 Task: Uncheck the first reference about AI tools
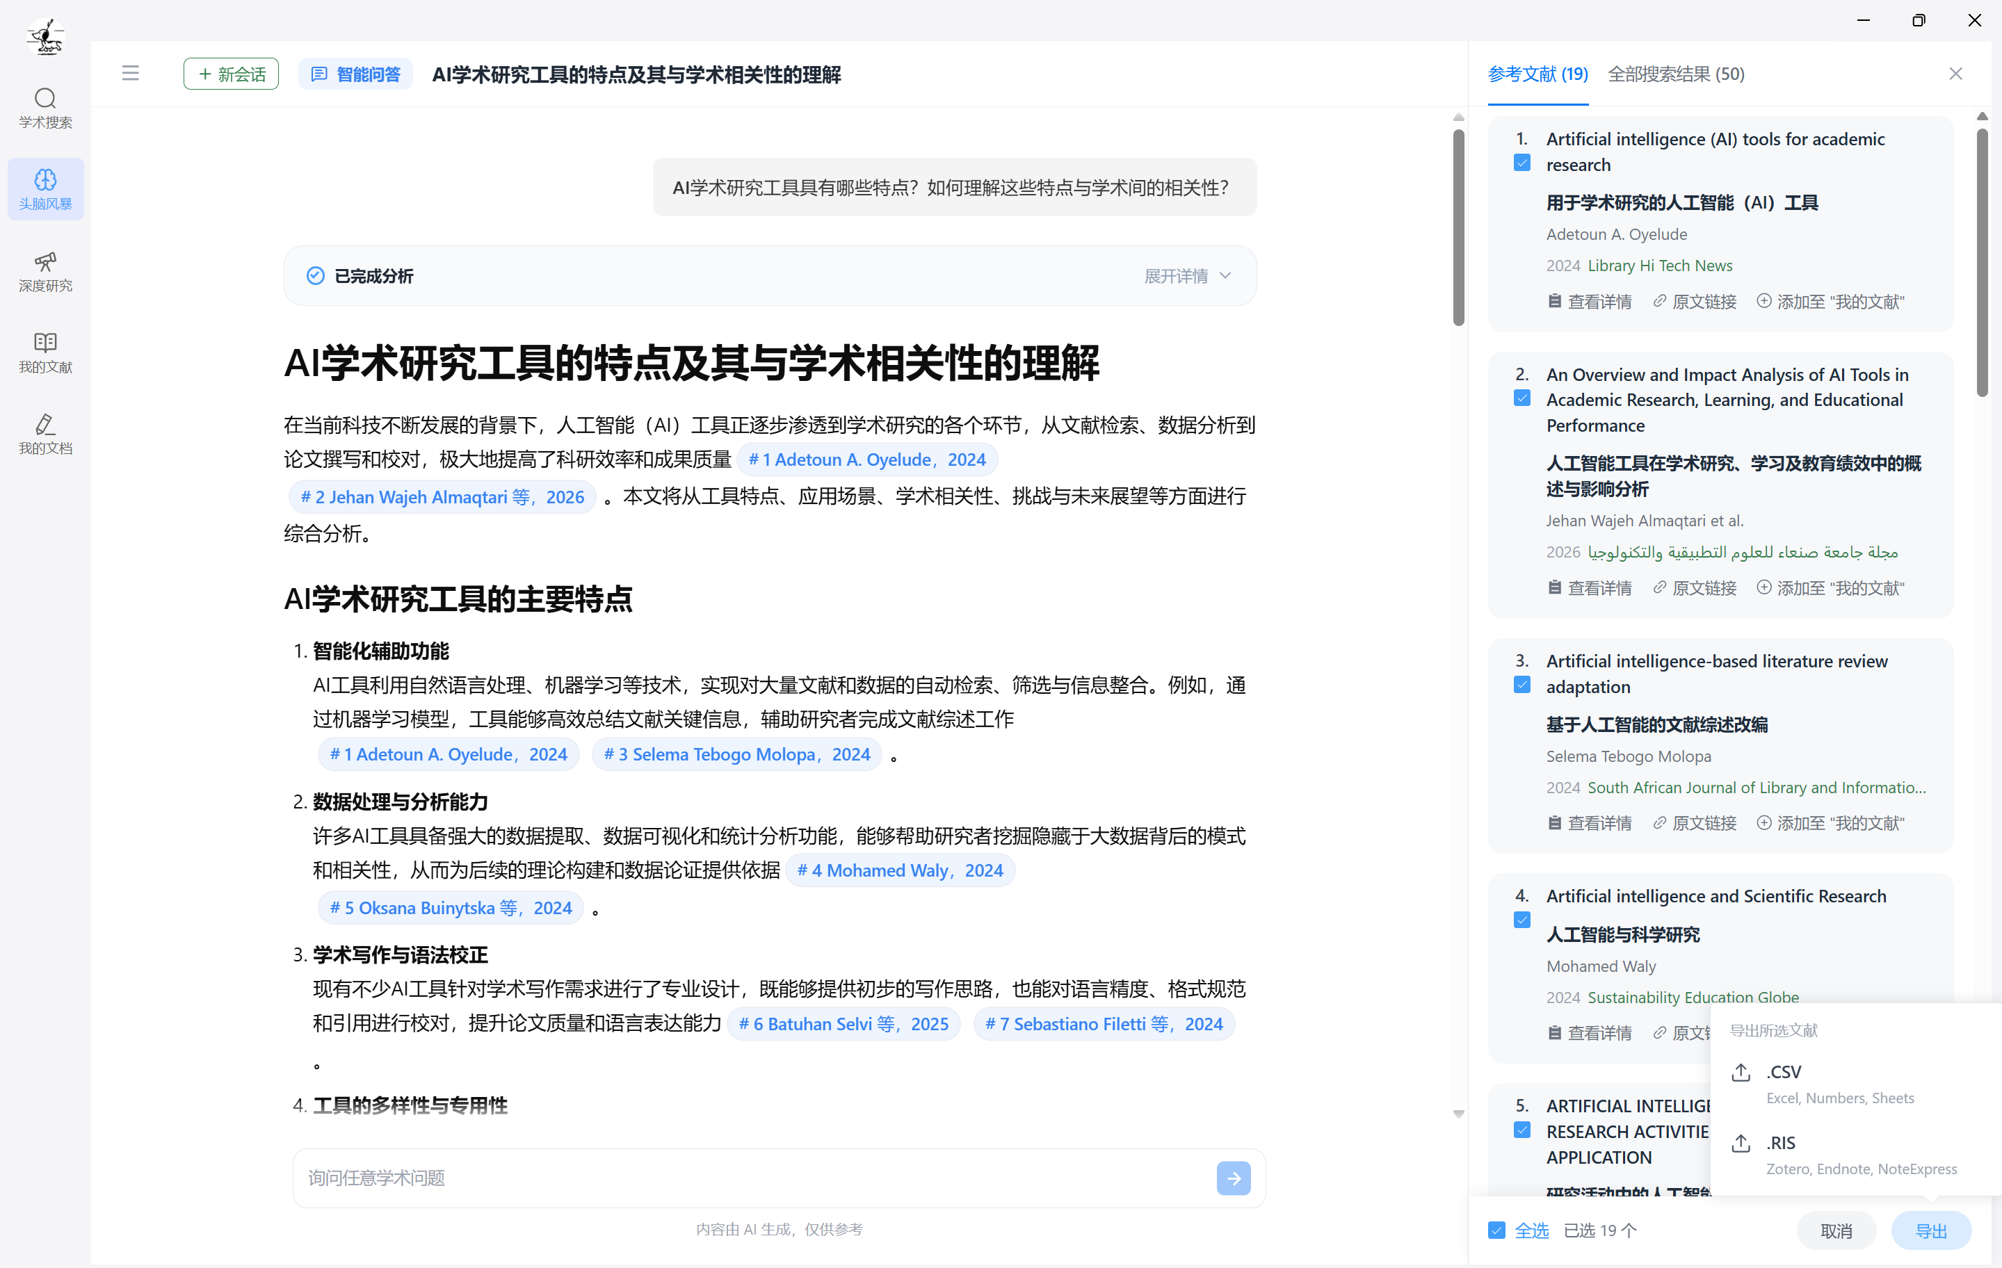pos(1522,163)
